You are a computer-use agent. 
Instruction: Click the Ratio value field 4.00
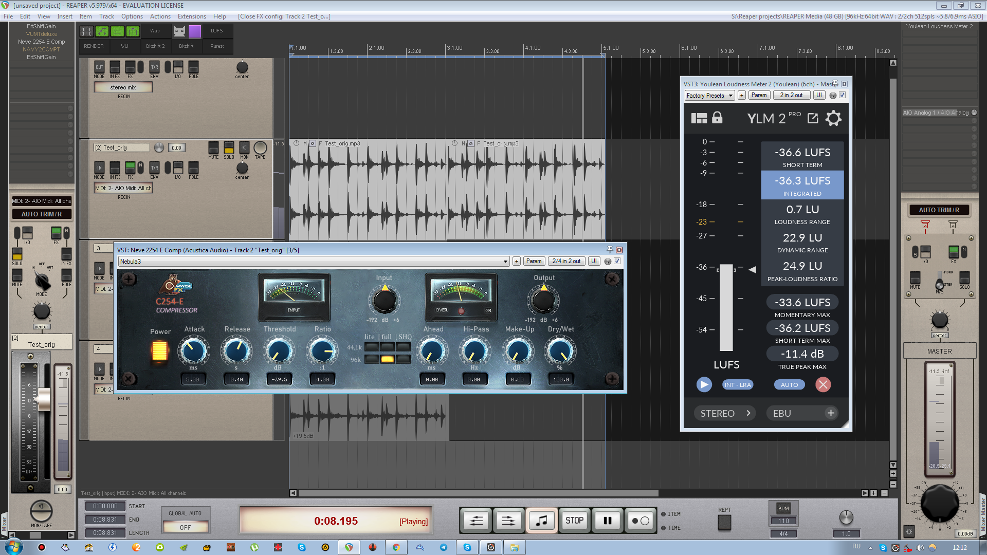coord(322,379)
